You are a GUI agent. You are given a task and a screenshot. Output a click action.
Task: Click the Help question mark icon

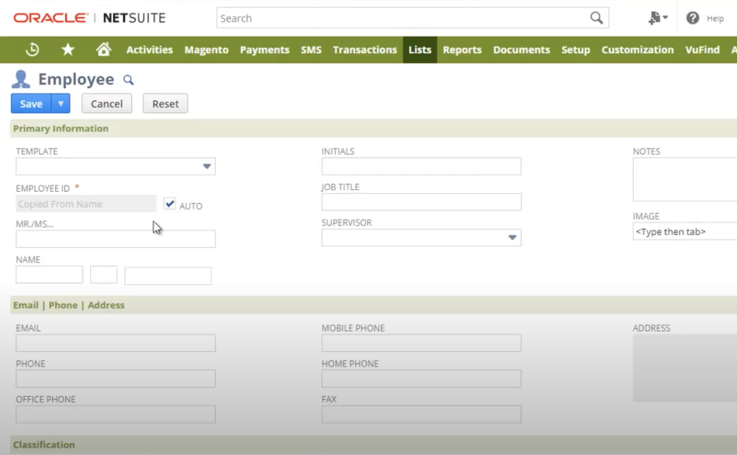coord(692,18)
